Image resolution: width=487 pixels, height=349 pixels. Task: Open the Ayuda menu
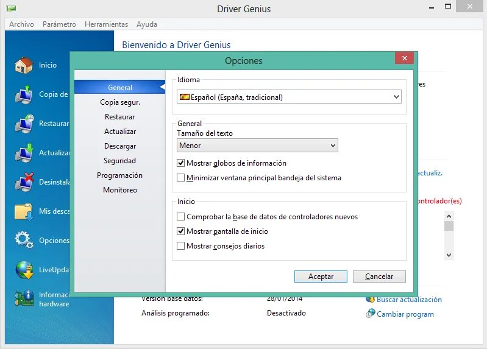[x=147, y=24]
